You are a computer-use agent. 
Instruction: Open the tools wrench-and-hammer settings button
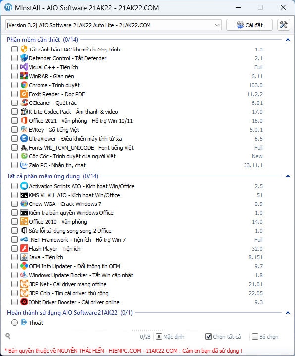click(x=284, y=25)
